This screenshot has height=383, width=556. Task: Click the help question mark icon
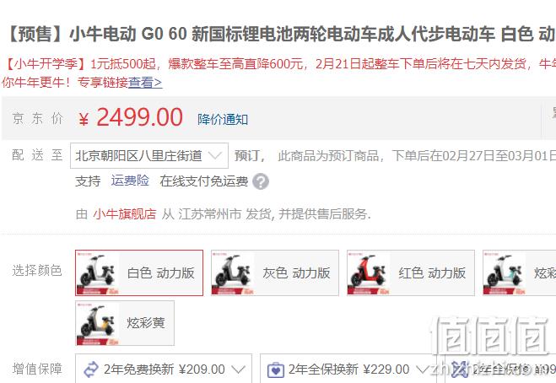[x=261, y=181]
